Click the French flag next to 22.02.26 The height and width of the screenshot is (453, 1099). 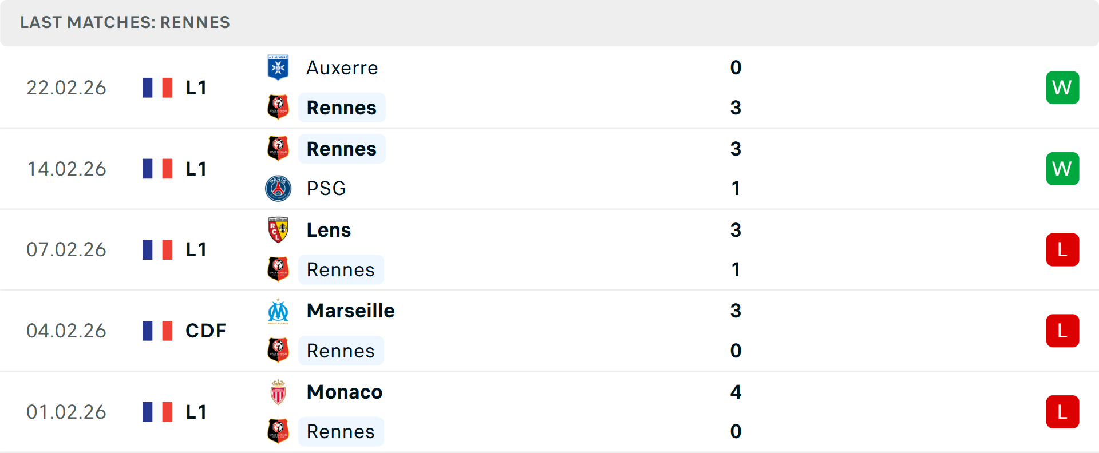click(x=157, y=87)
